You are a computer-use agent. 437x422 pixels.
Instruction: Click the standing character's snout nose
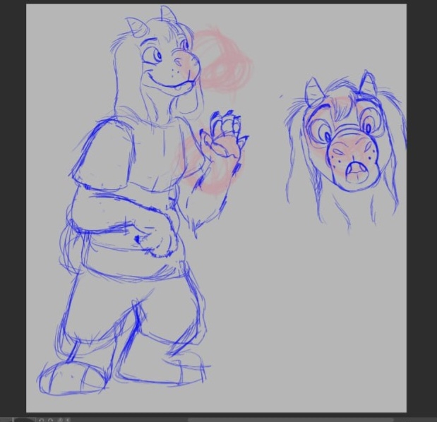click(x=188, y=63)
